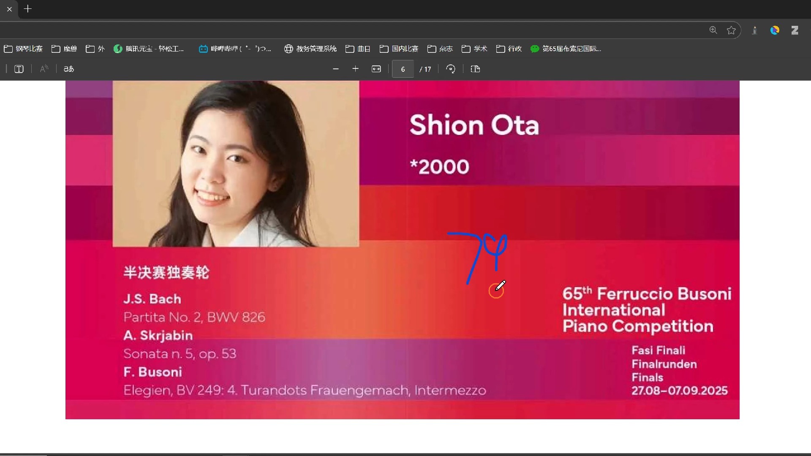Open the Z extension icon
The height and width of the screenshot is (456, 811).
pyautogui.click(x=795, y=30)
